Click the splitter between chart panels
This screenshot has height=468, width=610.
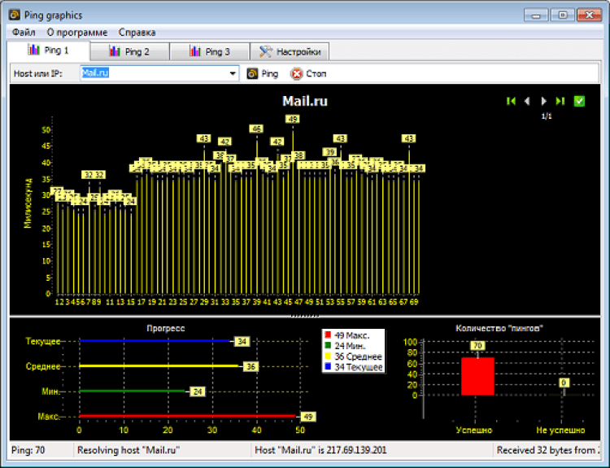click(x=305, y=316)
